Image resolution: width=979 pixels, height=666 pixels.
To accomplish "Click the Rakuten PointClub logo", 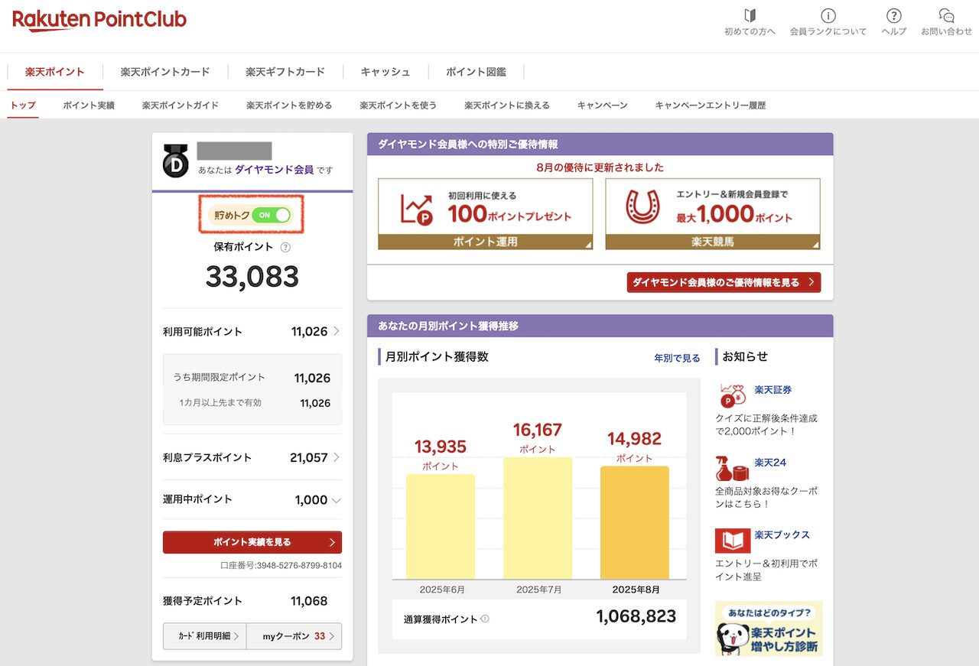I will [99, 20].
